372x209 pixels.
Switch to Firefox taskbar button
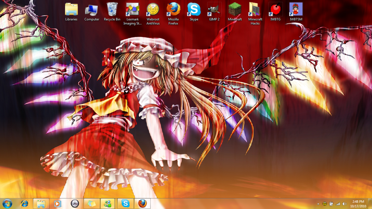tap(142, 204)
